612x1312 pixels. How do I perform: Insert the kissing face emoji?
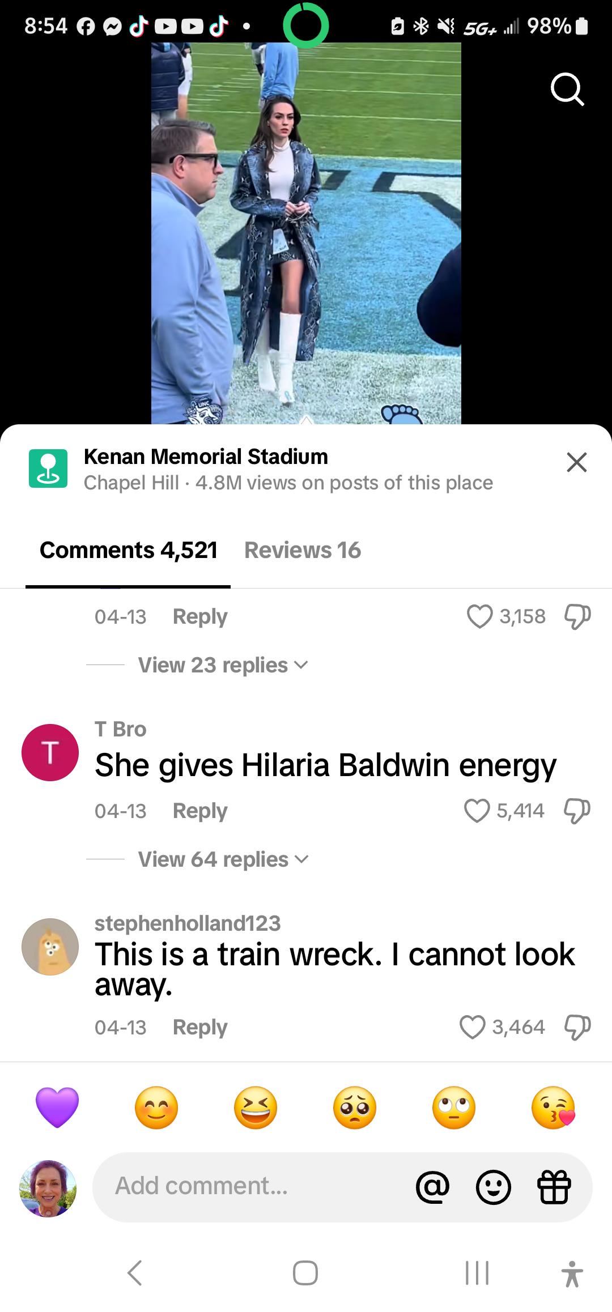pyautogui.click(x=553, y=1107)
